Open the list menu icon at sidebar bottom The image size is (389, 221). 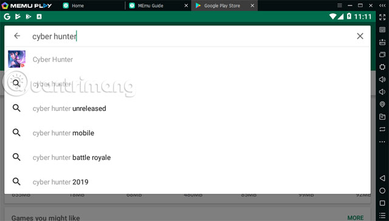(382, 216)
